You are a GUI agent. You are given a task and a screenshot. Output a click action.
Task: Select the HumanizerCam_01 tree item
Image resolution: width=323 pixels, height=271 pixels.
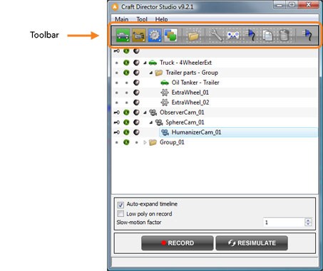196,132
